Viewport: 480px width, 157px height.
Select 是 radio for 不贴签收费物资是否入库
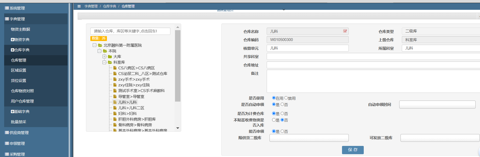274,120
